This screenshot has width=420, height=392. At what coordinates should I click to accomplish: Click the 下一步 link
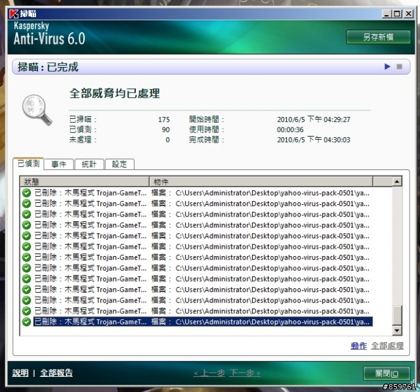(245, 373)
